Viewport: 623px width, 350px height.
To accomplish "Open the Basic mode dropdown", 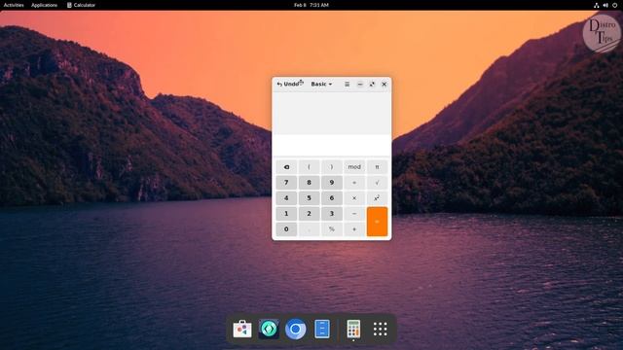I will pyautogui.click(x=321, y=85).
